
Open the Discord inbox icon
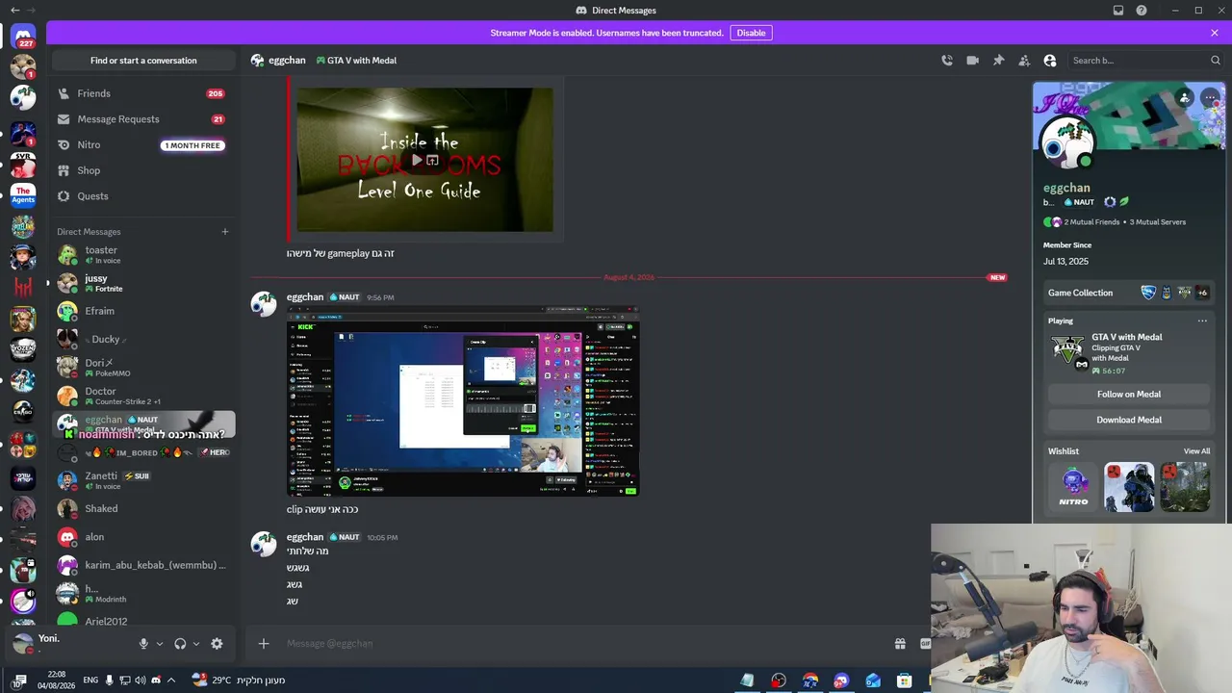[x=1118, y=11]
